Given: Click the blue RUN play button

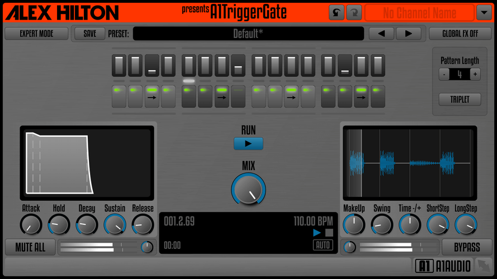Looking at the screenshot, I should 248,143.
